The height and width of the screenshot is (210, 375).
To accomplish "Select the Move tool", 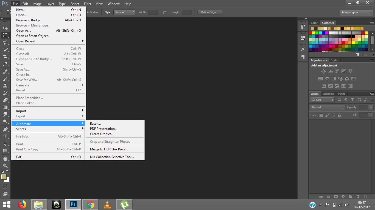I will tap(5, 28).
